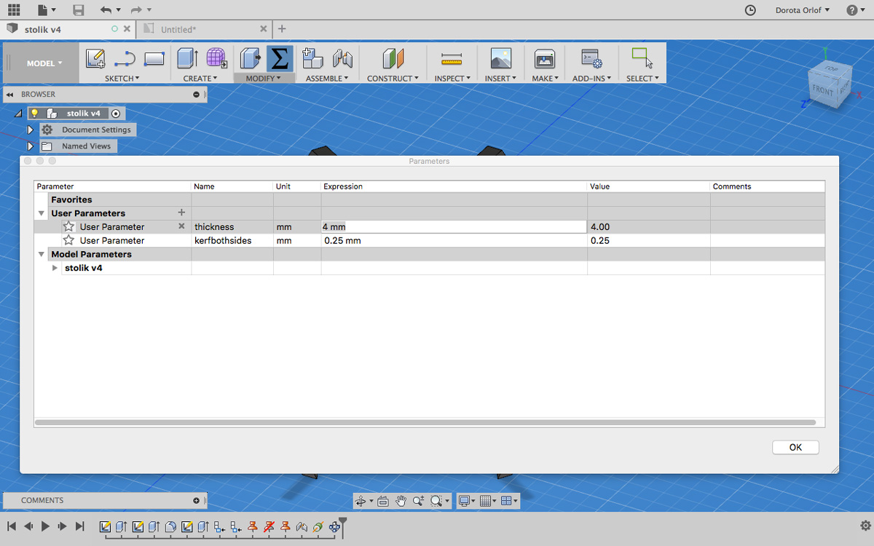Image resolution: width=874 pixels, height=546 pixels.
Task: Open the ASSEMBLE menu
Action: coord(327,78)
